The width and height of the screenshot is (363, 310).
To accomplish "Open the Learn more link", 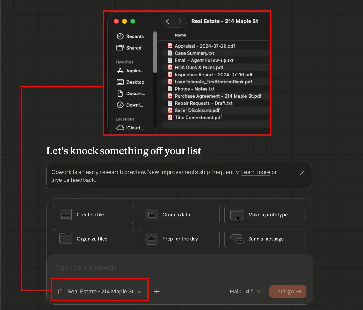I will 255,172.
